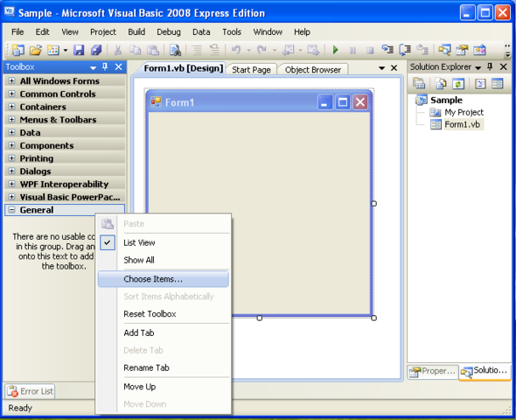516x420 pixels.
Task: Select Add Tab in context menu
Action: point(164,332)
